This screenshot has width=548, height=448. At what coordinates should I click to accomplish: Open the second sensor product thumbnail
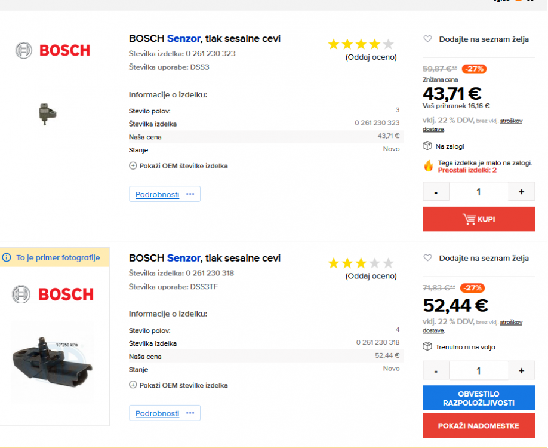click(53, 361)
